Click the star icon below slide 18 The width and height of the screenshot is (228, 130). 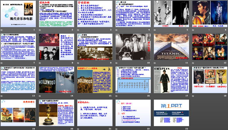click(x=193, y=96)
